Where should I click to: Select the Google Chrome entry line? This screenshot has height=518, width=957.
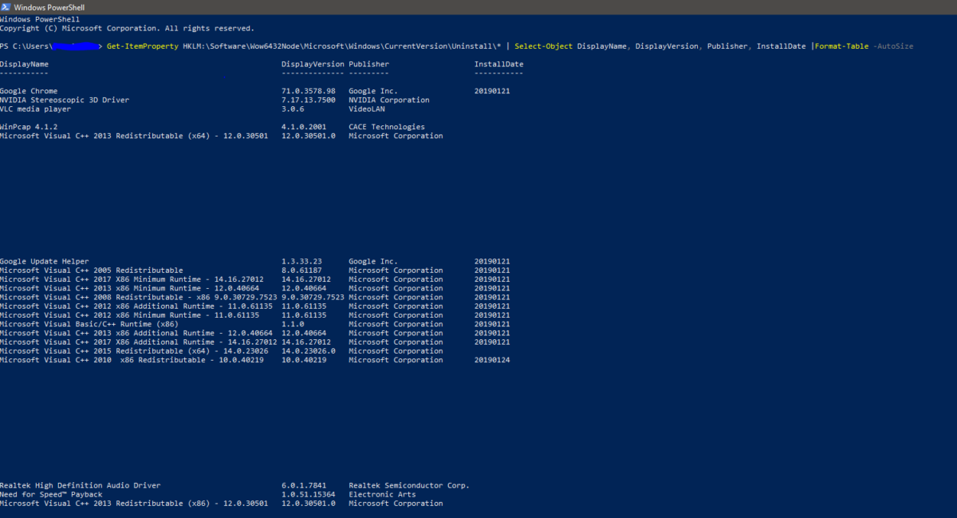tap(28, 90)
